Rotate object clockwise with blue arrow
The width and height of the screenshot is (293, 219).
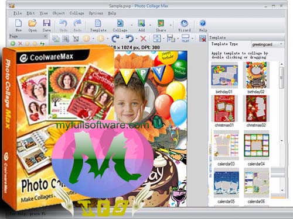(115, 39)
